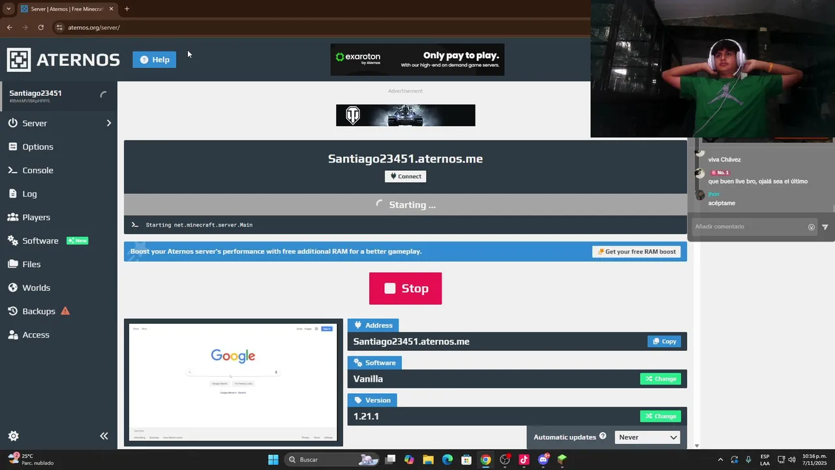Viewport: 835px width, 470px height.
Task: Click the Aternos logo
Action: point(63,59)
